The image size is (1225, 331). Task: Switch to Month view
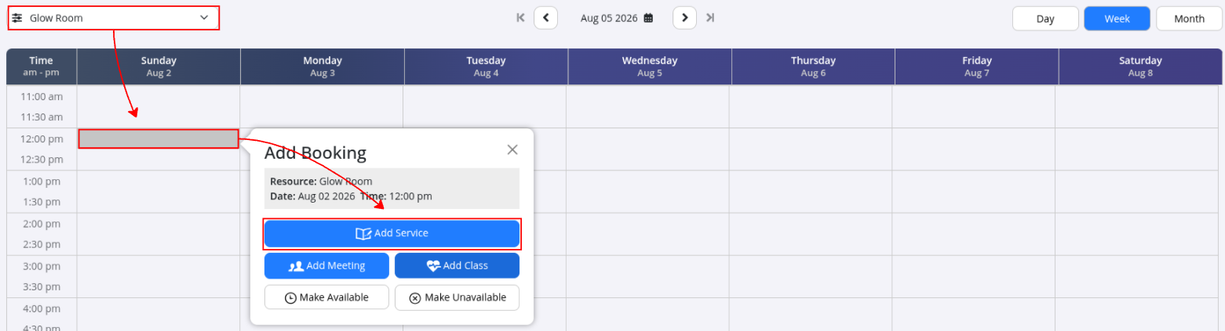pos(1190,19)
